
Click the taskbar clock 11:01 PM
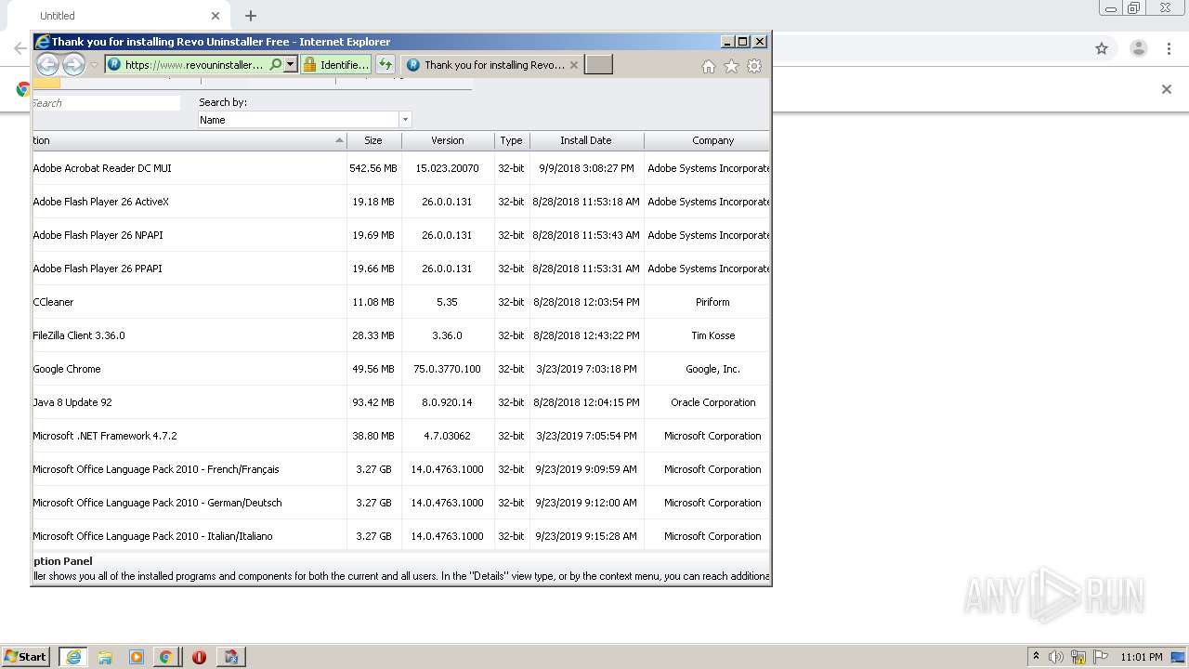pyautogui.click(x=1142, y=657)
